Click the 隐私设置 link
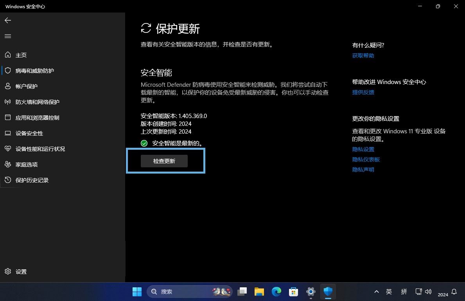 click(x=363, y=149)
